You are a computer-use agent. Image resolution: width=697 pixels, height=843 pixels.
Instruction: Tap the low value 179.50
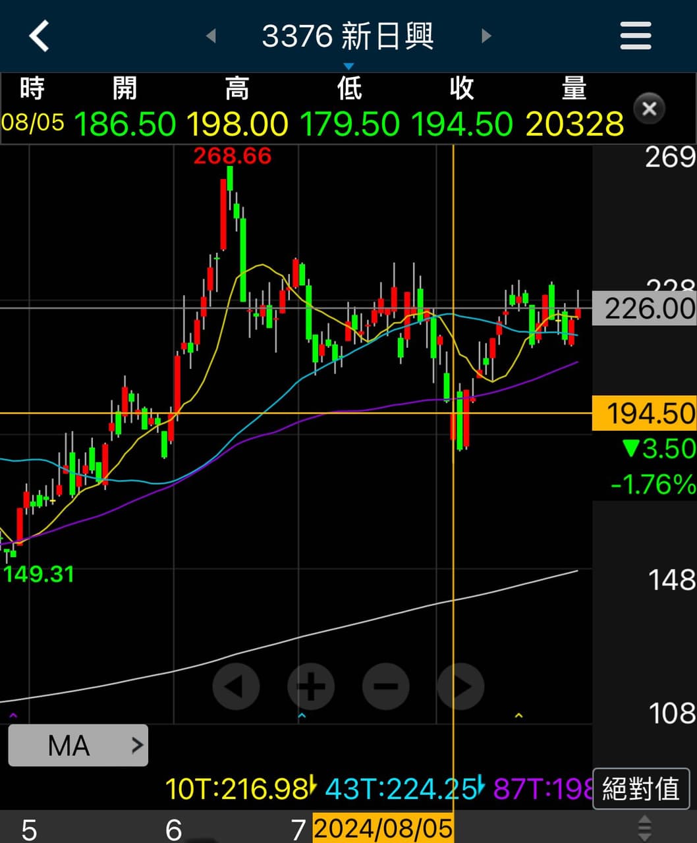click(x=350, y=124)
